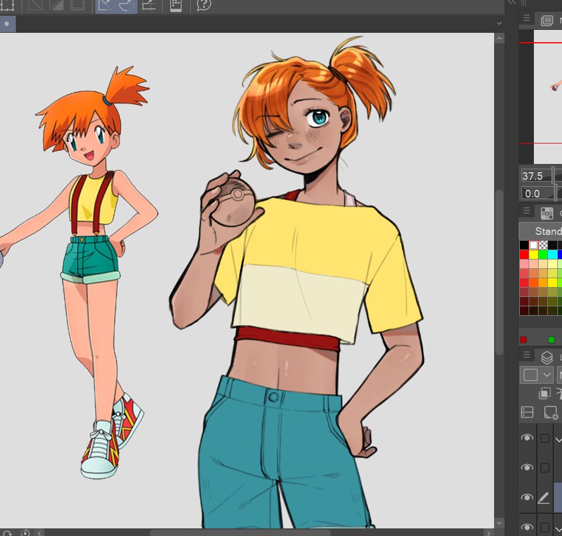Tick the topmost layer's selection checkbox
This screenshot has width=562, height=536.
545,438
